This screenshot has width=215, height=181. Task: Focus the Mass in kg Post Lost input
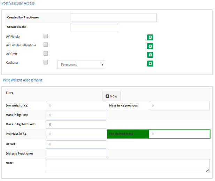coord(76,124)
